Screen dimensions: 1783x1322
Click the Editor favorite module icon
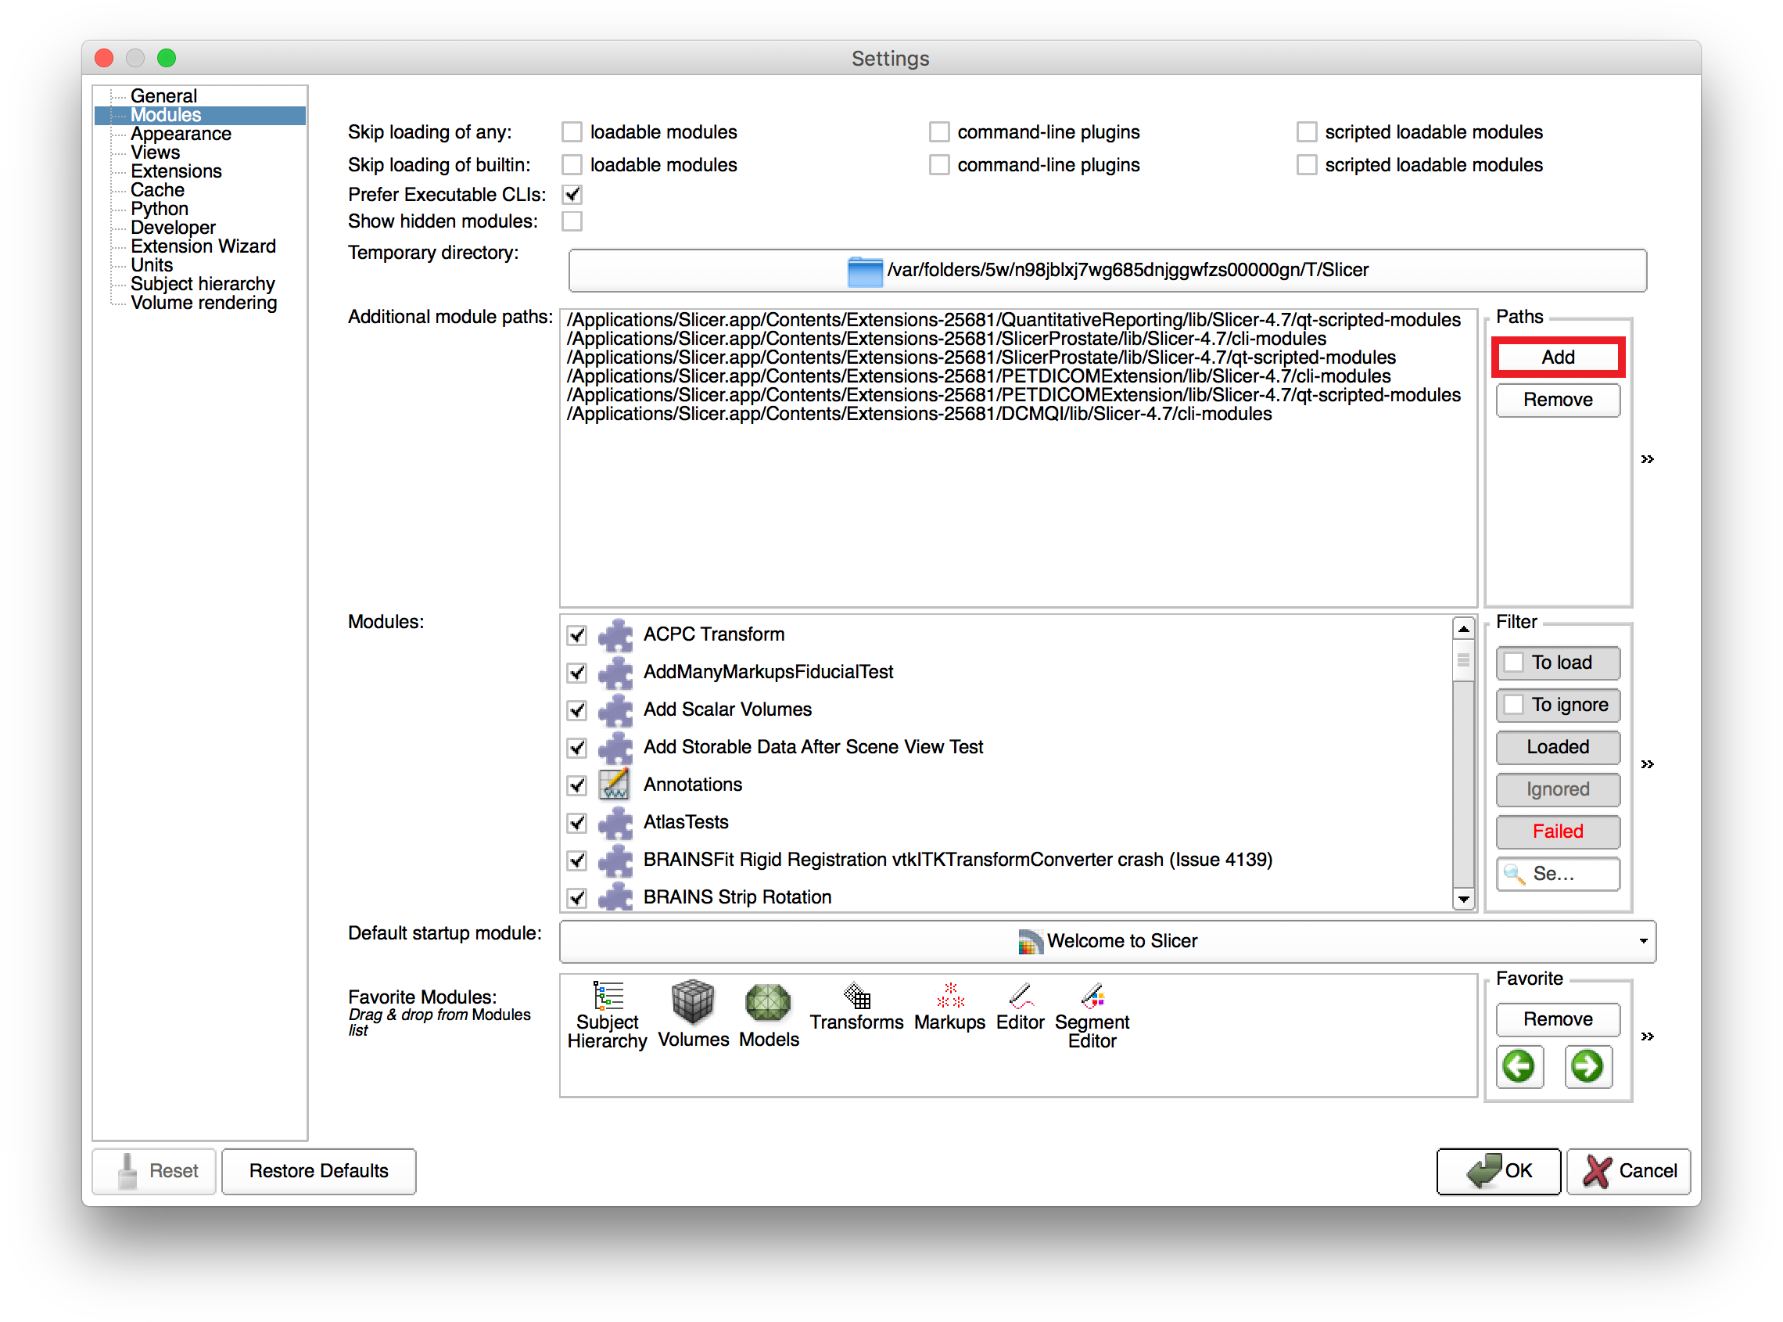tap(1021, 997)
